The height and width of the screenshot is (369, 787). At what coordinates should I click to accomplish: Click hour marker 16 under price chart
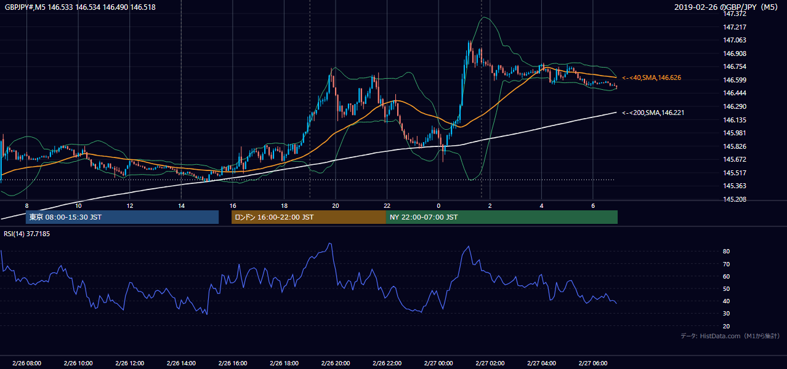click(x=233, y=205)
